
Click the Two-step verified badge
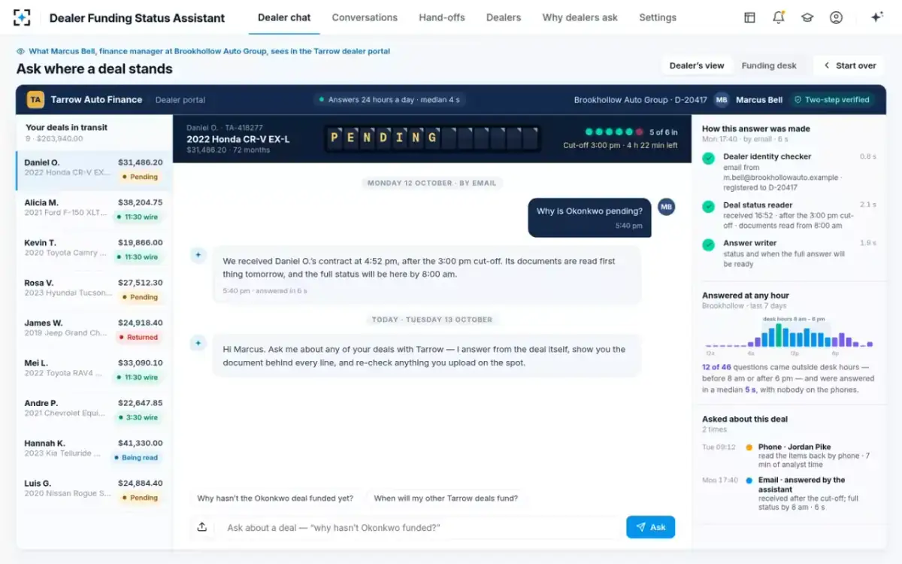pyautogui.click(x=832, y=99)
